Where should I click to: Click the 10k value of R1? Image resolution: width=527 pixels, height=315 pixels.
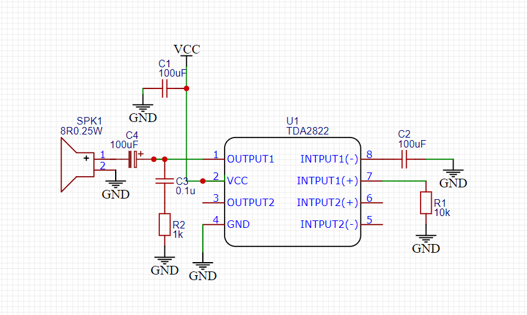[442, 213]
